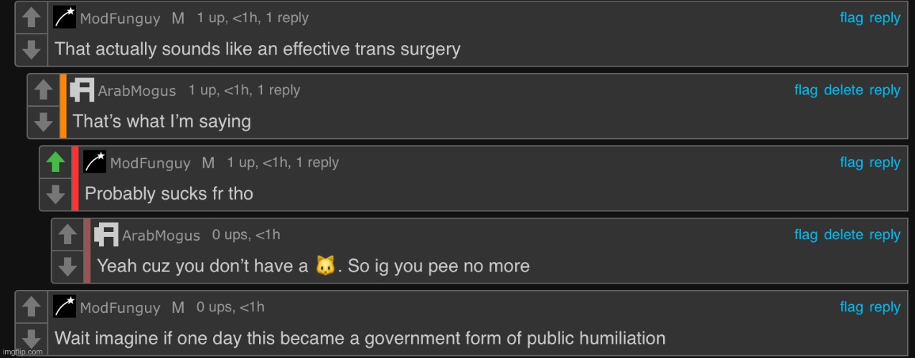The image size is (915, 358).
Task: Open ModFunguy username on 'Probably sucks fr tho'
Action: pos(150,163)
